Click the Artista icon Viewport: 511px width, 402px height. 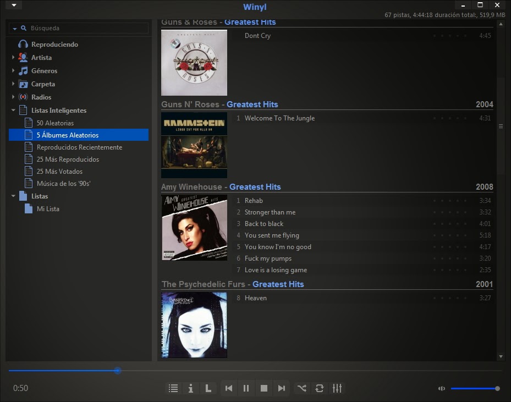coord(23,57)
